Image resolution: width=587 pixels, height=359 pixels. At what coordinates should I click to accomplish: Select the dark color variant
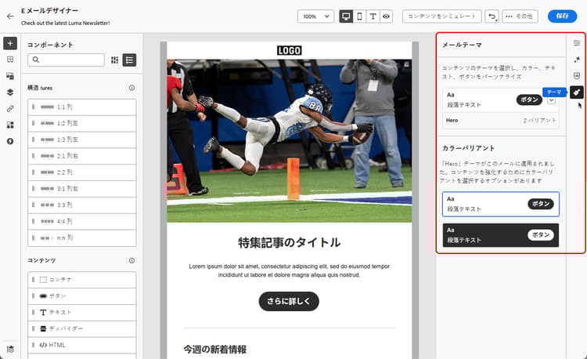(x=501, y=235)
